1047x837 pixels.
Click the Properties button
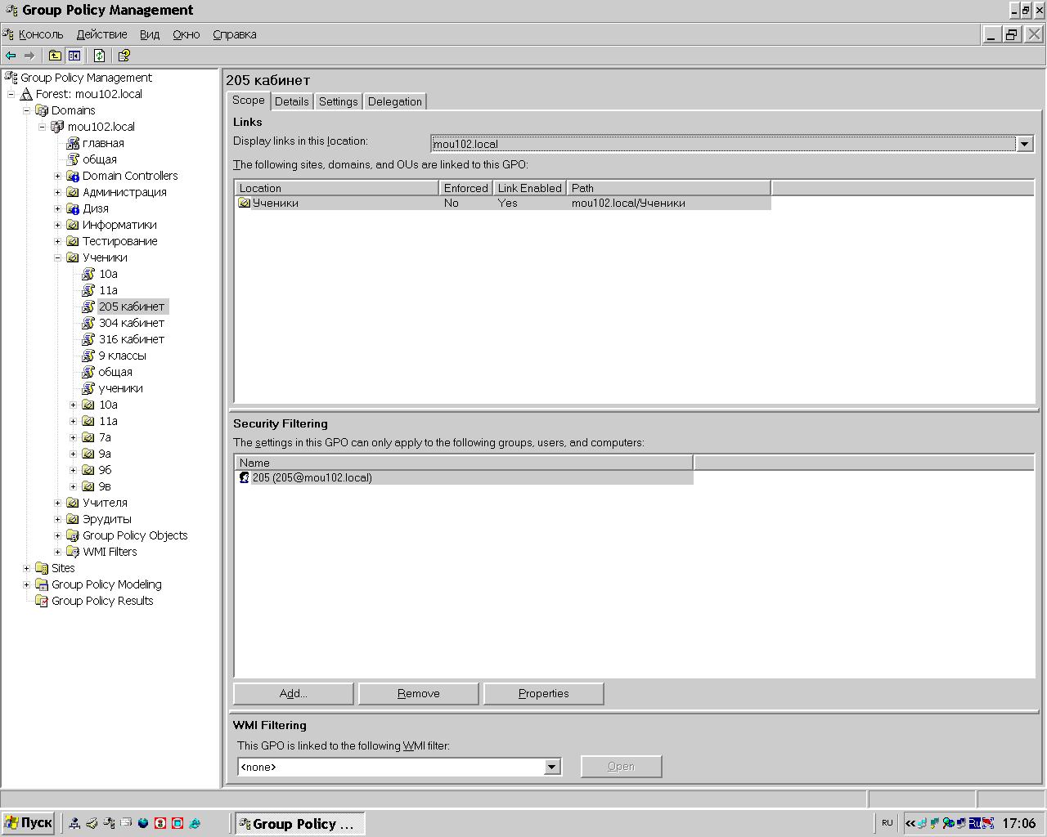coord(544,693)
